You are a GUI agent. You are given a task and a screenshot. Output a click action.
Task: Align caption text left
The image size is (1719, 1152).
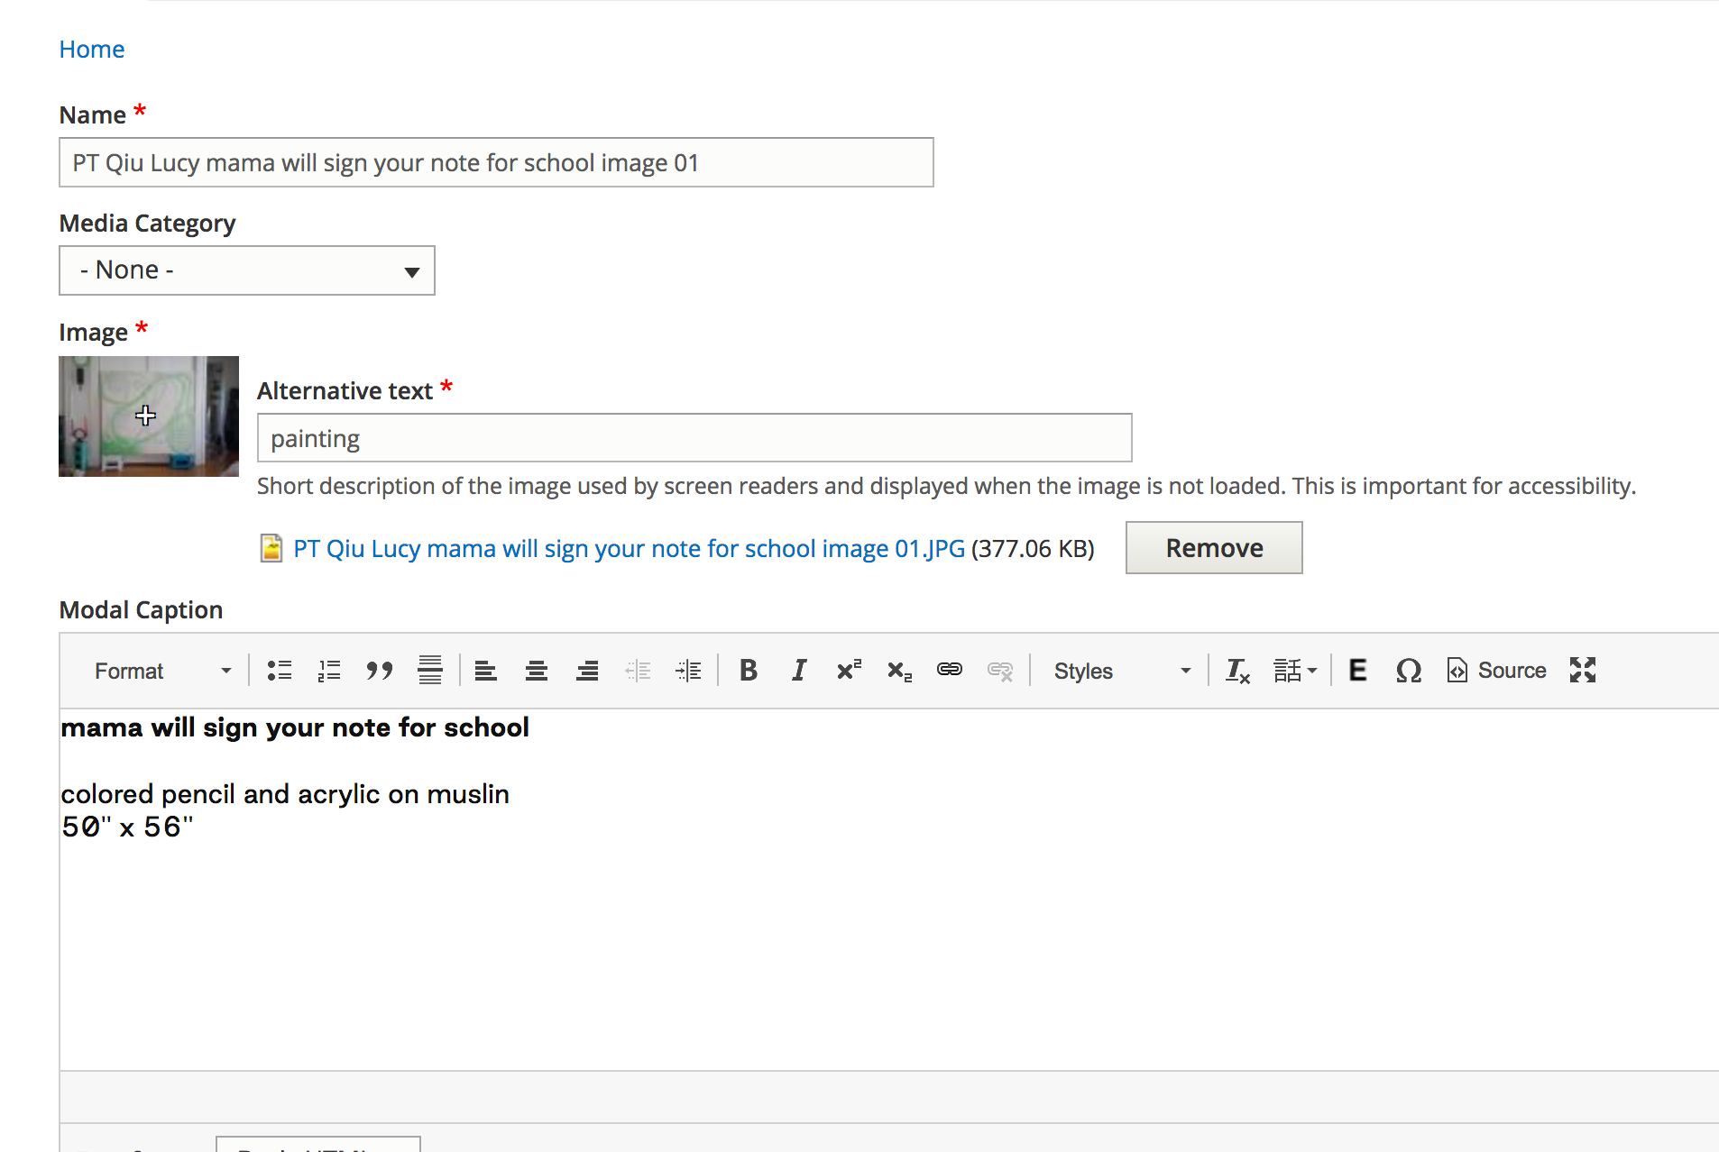(486, 671)
